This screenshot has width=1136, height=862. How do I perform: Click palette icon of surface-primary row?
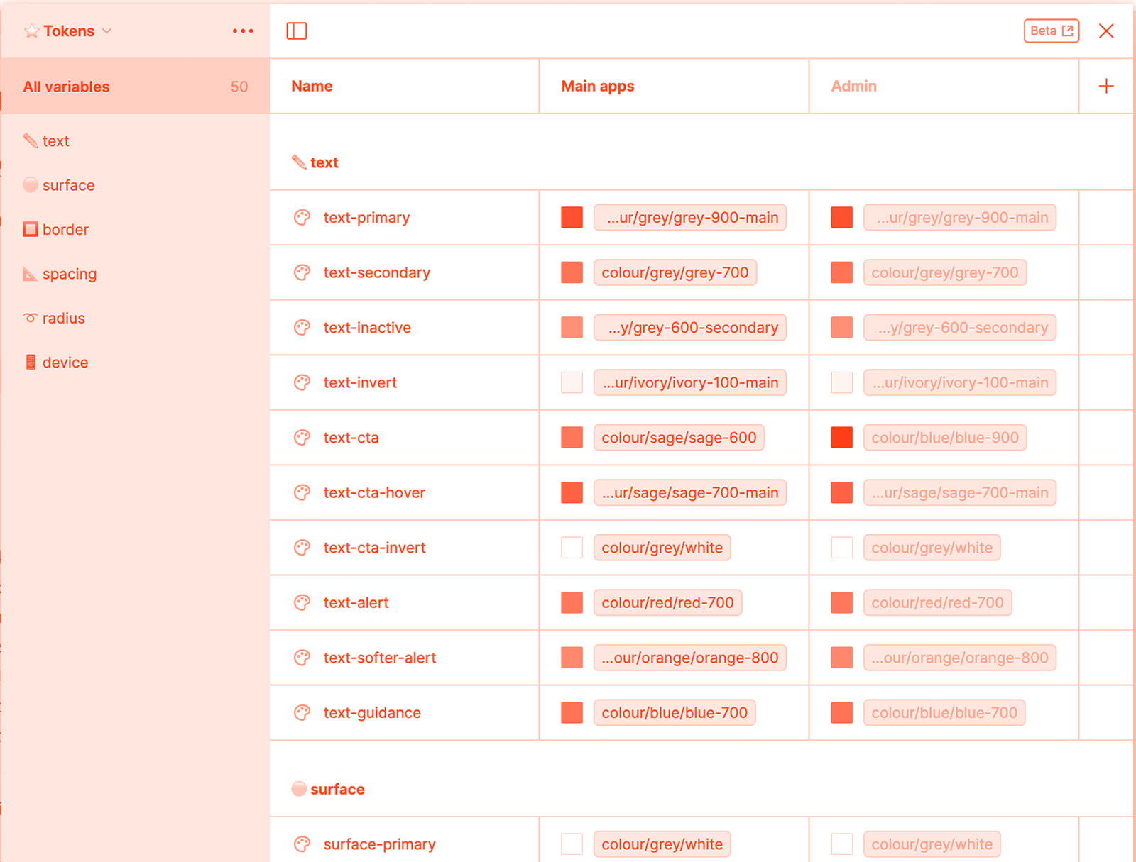pos(302,844)
